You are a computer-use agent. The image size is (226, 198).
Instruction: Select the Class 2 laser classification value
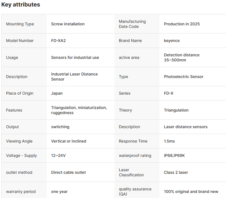pos(176,172)
